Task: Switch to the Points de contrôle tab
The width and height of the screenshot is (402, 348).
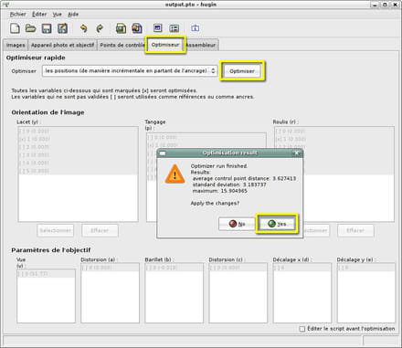Action: click(122, 45)
